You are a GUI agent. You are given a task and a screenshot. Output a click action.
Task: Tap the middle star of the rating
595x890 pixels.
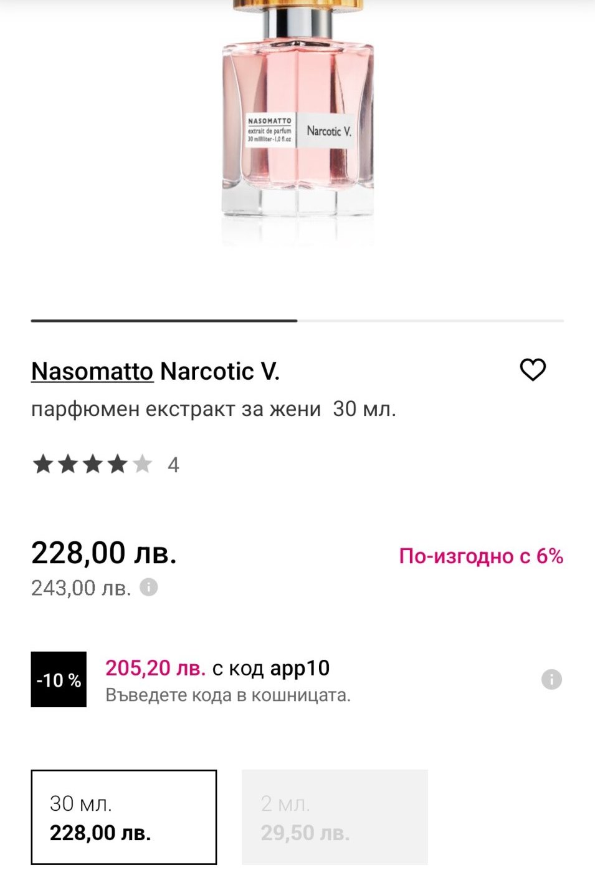[93, 464]
